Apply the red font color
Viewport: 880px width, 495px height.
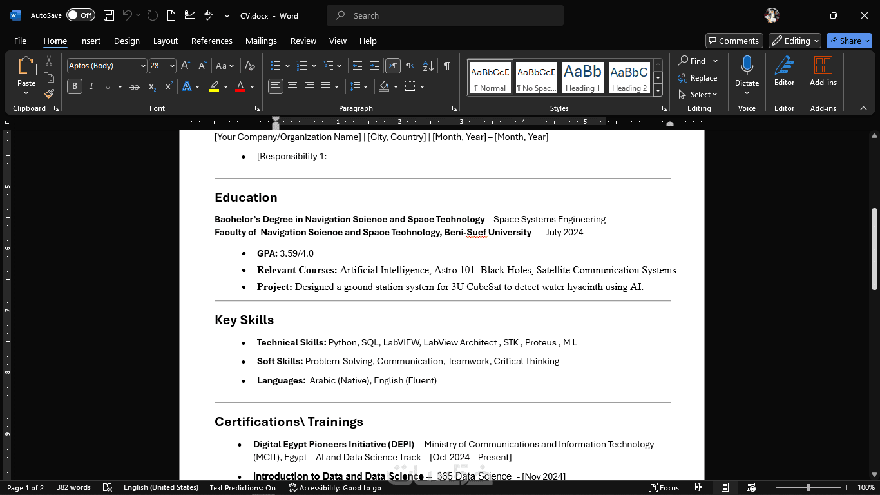point(240,86)
